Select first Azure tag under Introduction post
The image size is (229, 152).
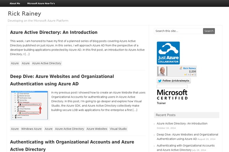(x=15, y=63)
